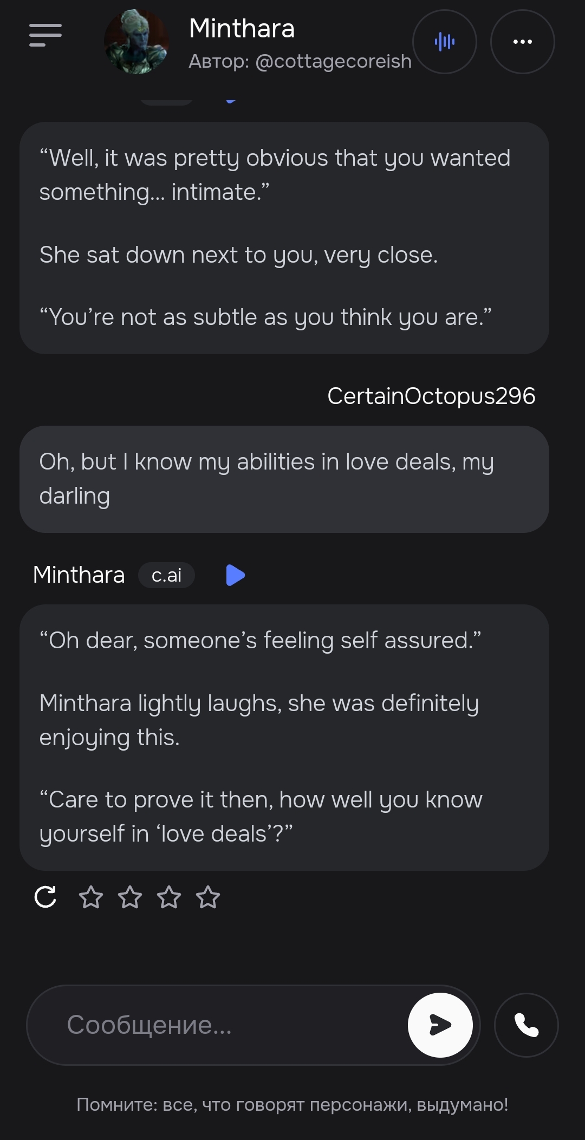Tap the Minthara title in header
This screenshot has height=1140, width=585.
point(242,28)
